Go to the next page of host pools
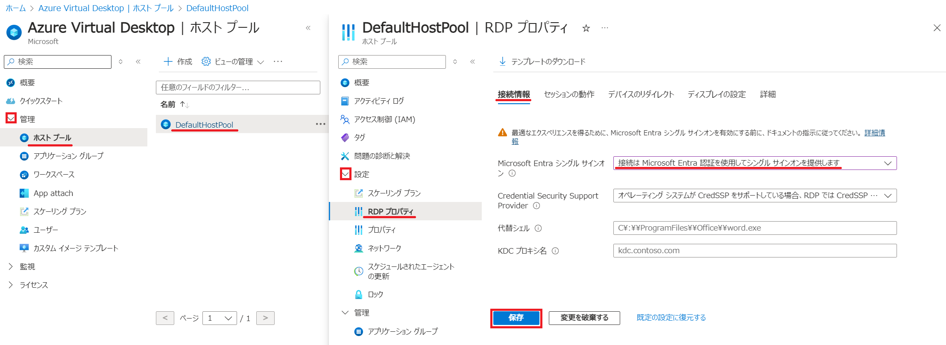The height and width of the screenshot is (345, 946). (265, 318)
